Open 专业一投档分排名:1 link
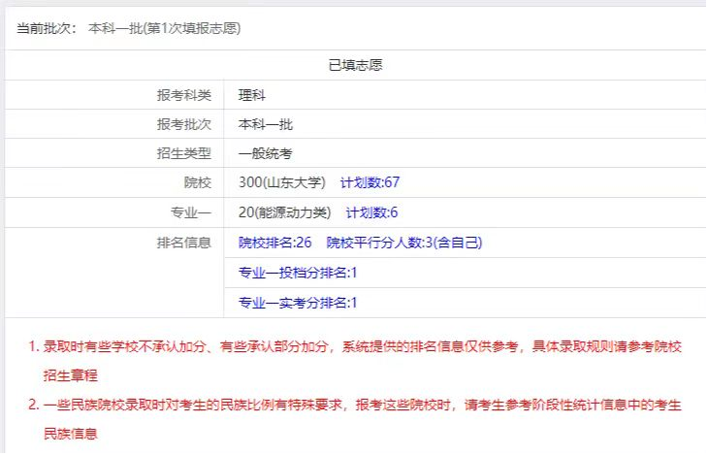 (x=298, y=273)
